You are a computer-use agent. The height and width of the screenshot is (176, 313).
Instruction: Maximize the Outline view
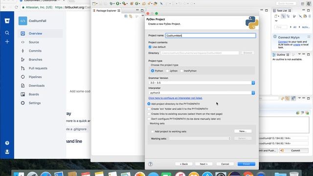tap(309, 54)
